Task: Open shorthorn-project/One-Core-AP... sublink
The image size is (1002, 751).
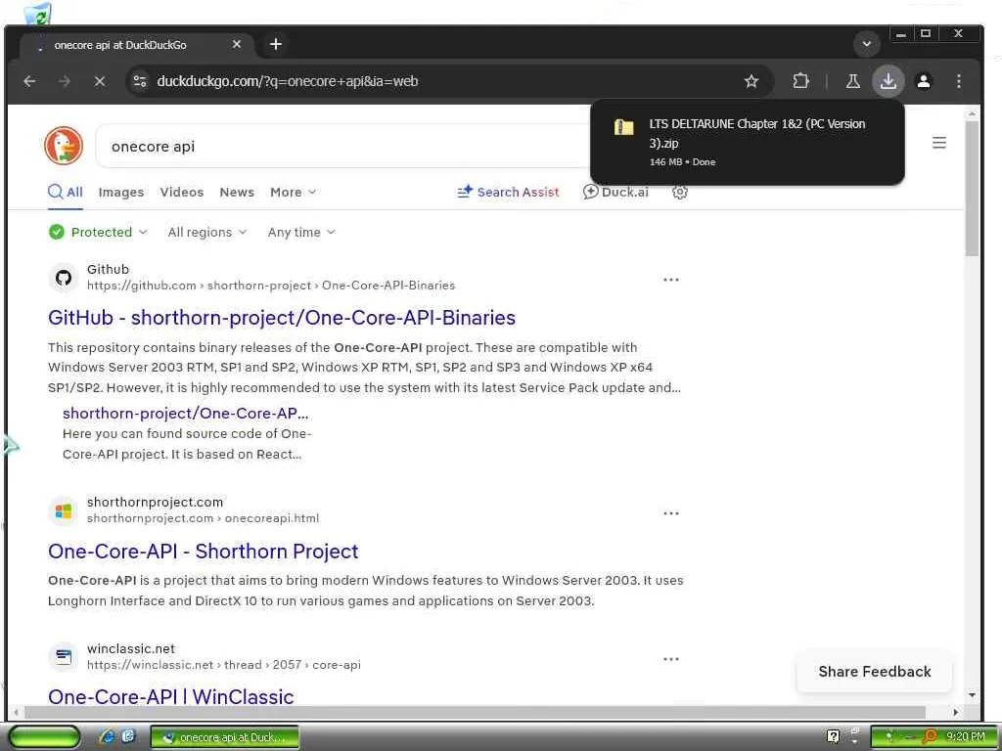Action: tap(185, 414)
